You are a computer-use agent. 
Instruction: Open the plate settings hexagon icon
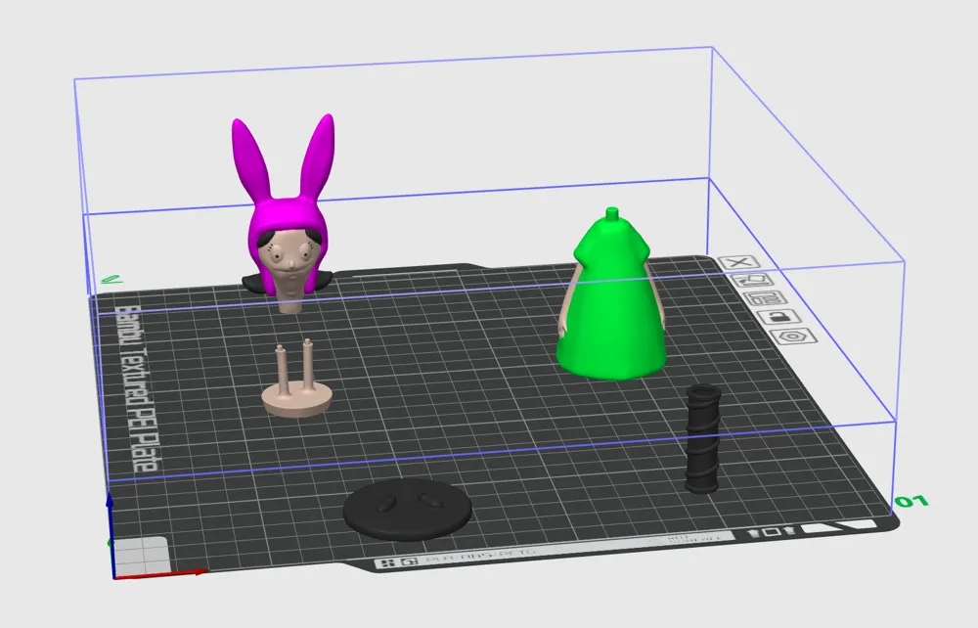pos(793,336)
